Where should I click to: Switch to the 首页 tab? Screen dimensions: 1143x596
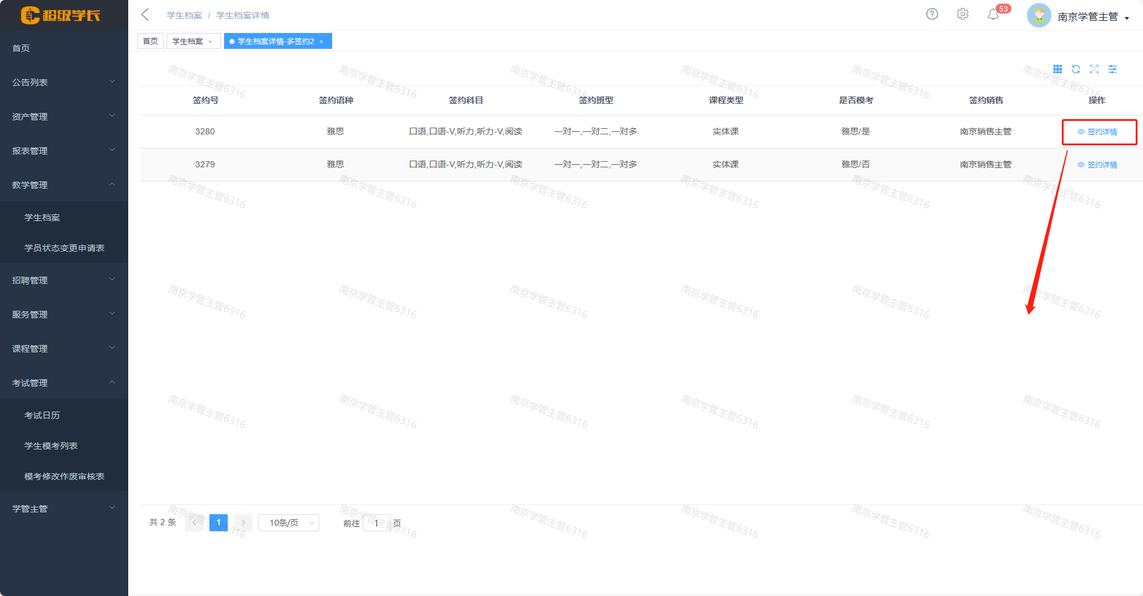point(150,42)
